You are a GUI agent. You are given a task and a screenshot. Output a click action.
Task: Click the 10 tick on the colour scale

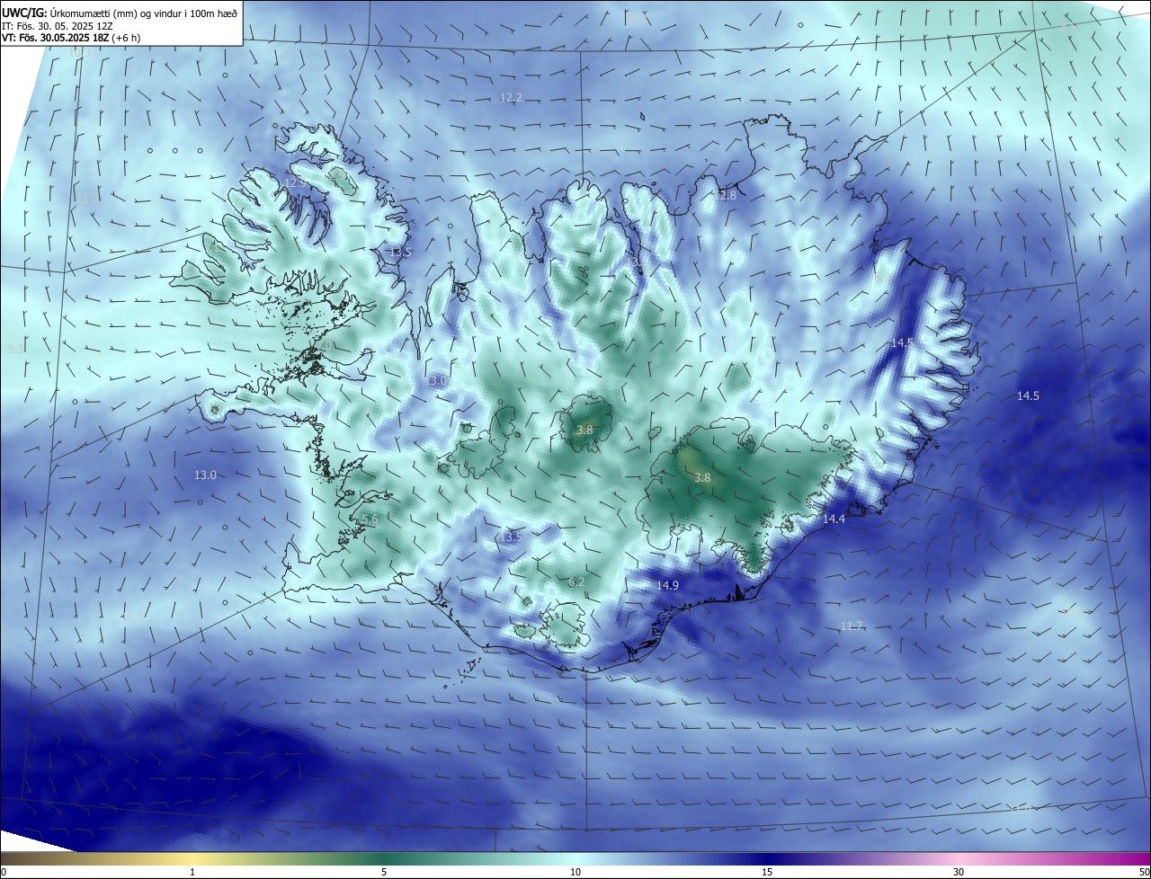575,872
